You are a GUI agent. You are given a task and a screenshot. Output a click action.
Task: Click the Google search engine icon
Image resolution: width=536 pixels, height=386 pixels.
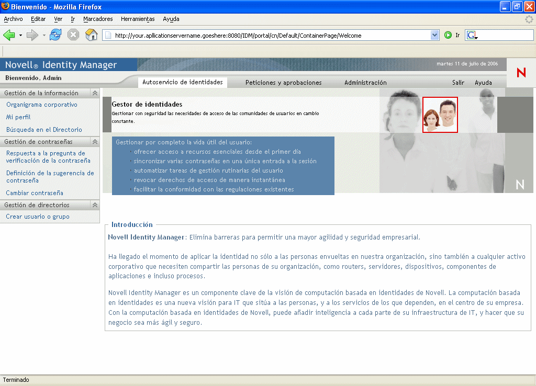(x=472, y=35)
